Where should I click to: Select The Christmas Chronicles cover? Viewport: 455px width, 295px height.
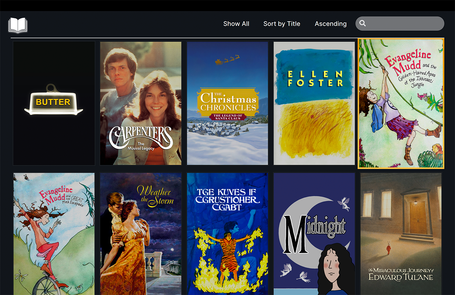(227, 103)
